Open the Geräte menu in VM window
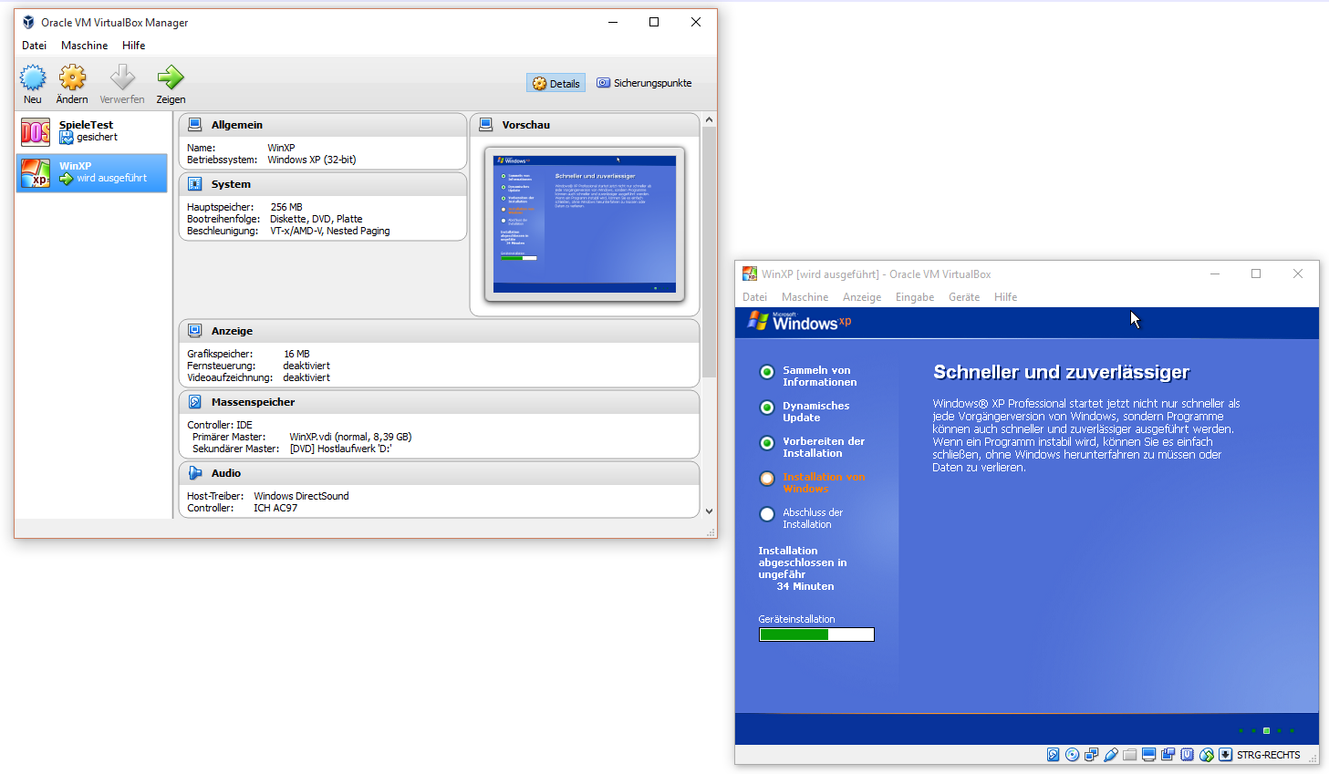Image resolution: width=1329 pixels, height=774 pixels. point(963,297)
